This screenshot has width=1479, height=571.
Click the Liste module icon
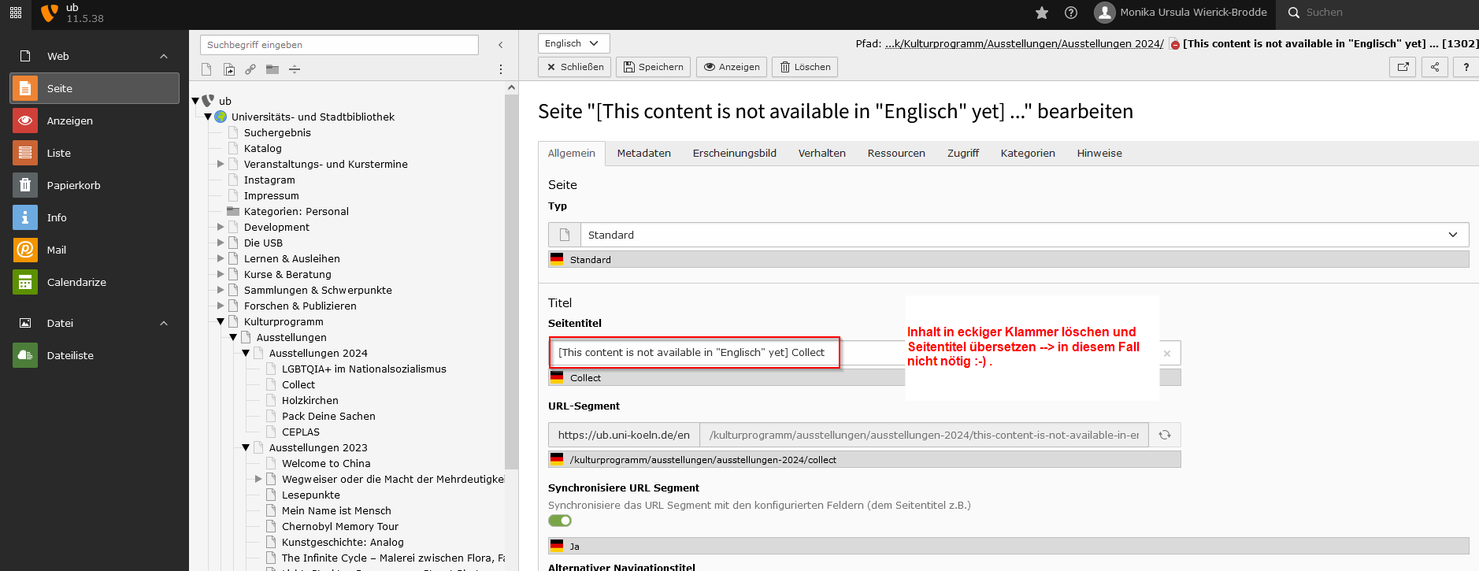coord(25,153)
